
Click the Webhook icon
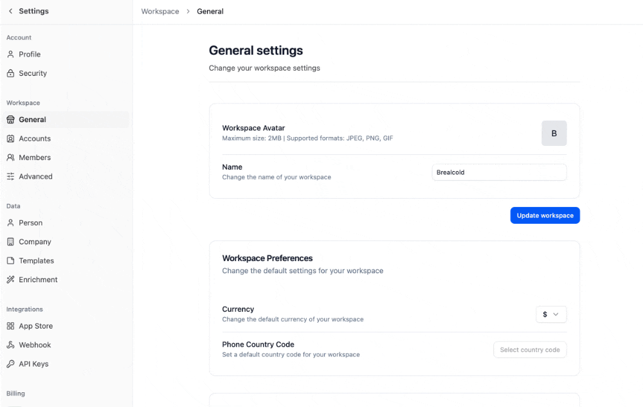point(11,345)
